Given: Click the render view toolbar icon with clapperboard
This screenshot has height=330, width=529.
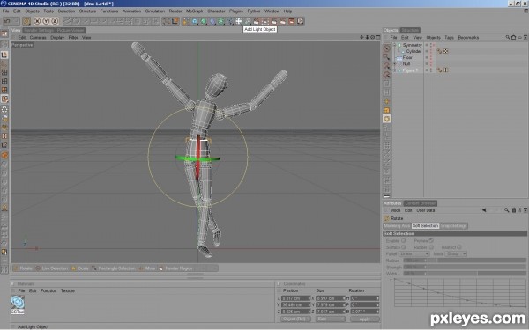Looking at the screenshot, I should tap(257, 21).
